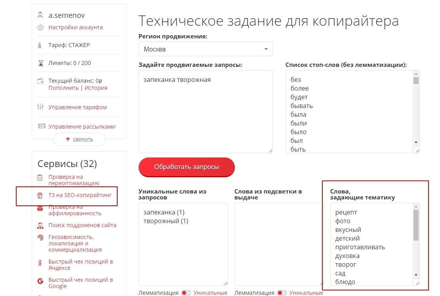Click the resize handle of Уникальные слова textarea
440x296 pixels.
[x=226, y=283]
